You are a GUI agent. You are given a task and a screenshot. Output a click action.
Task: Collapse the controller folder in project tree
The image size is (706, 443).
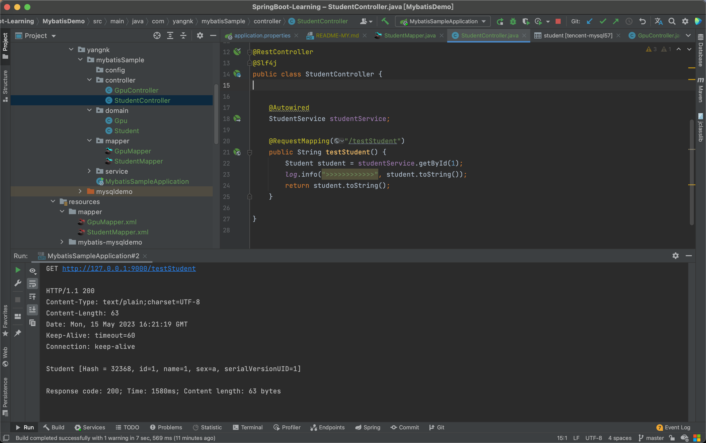pos(89,80)
